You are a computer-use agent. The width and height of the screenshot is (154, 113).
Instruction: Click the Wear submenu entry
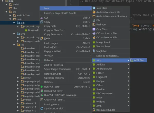[x=111, y=98]
